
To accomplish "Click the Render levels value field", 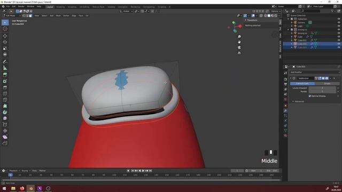I will pos(322,91).
